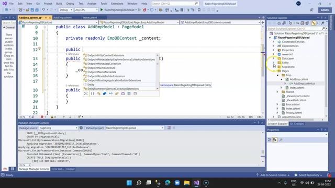This screenshot has height=188, width=335.
Task: Click the Package Manager settings gear icon
Action: pyautogui.click(x=81, y=128)
